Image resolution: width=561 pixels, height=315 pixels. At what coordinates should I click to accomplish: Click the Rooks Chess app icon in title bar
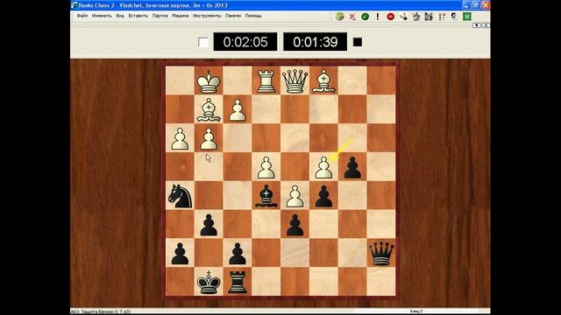(x=75, y=5)
